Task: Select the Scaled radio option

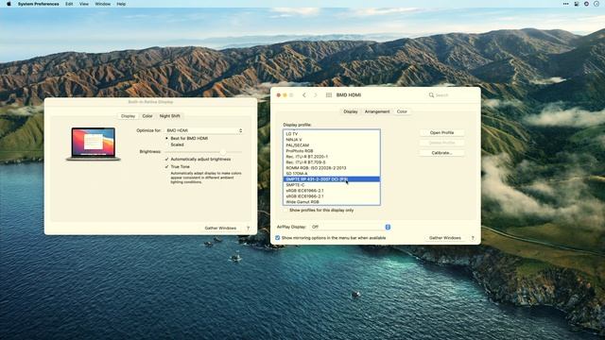Action: pyautogui.click(x=167, y=144)
